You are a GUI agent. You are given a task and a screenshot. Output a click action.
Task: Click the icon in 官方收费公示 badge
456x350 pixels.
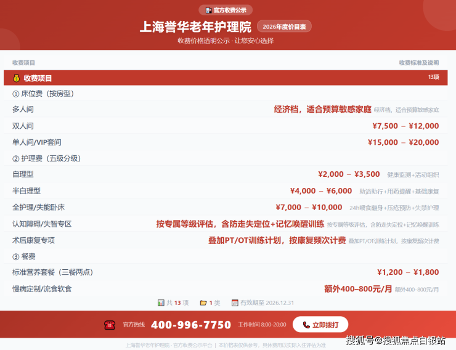(208, 10)
